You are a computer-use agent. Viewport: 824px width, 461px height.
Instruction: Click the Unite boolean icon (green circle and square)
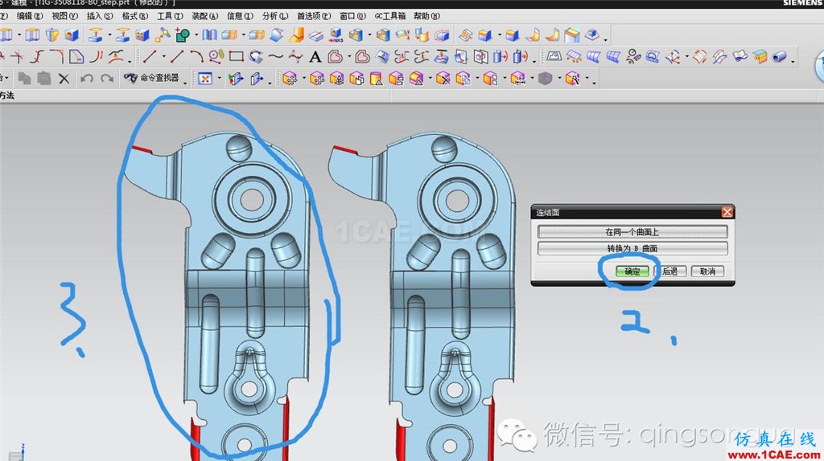click(x=183, y=35)
